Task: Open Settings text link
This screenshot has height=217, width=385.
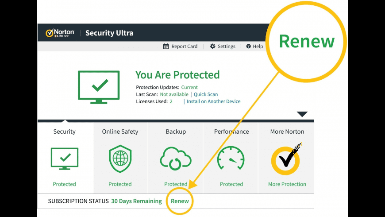Action: coord(227,46)
